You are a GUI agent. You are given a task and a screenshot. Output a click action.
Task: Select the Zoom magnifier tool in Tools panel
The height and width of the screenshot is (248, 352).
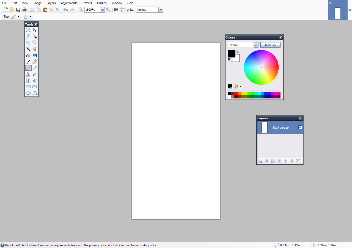(35, 43)
